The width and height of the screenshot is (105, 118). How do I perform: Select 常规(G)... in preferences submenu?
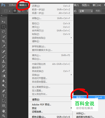[89, 97]
